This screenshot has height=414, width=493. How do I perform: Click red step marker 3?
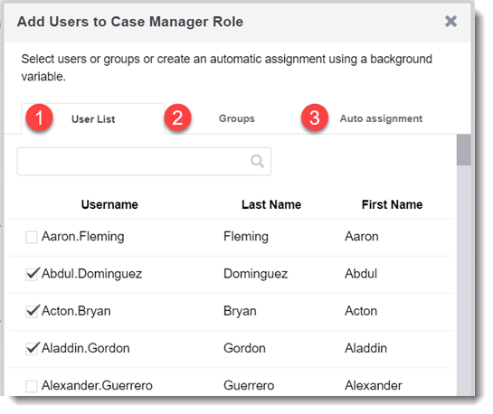tap(315, 118)
